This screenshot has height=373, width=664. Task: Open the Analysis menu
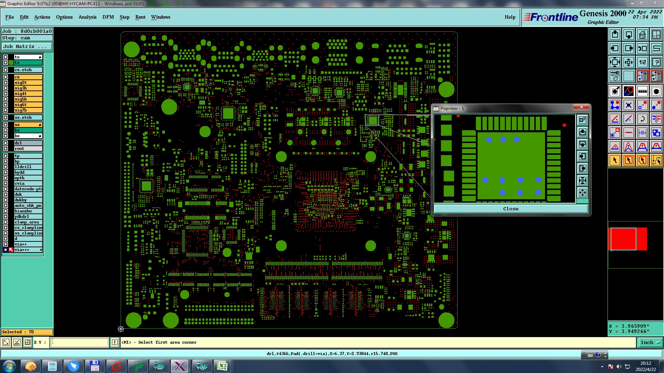pos(87,17)
